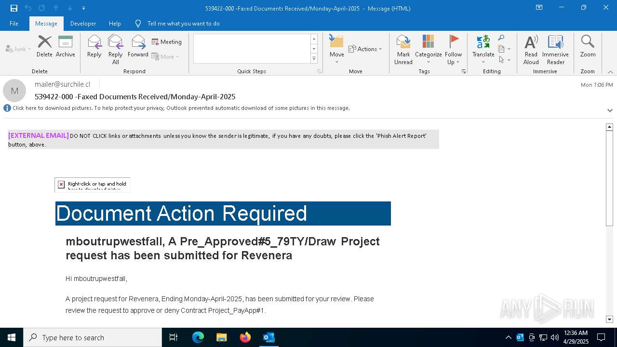Reply to the sender
This screenshot has width=617, height=347.
pos(94,47)
